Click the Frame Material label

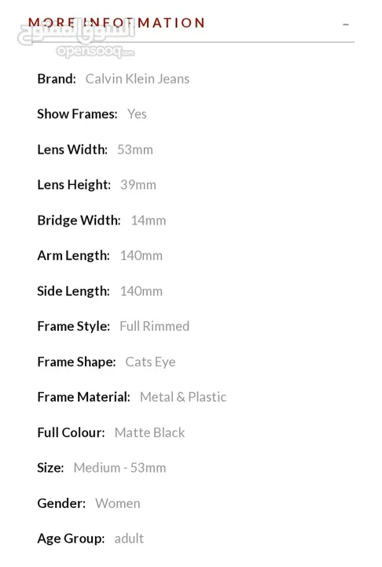point(84,397)
